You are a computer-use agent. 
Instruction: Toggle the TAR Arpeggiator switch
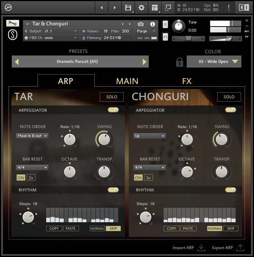113,110
